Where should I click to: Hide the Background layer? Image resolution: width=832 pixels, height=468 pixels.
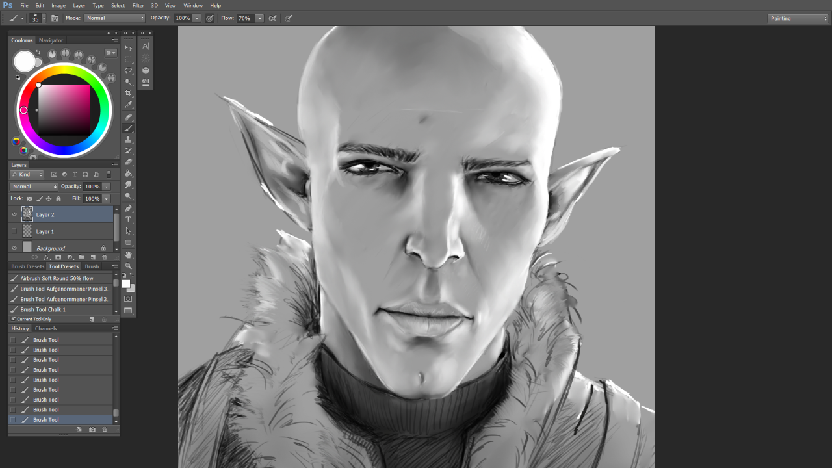(14, 248)
